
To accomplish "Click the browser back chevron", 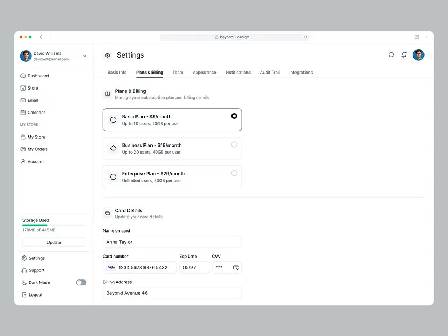I will (41, 37).
